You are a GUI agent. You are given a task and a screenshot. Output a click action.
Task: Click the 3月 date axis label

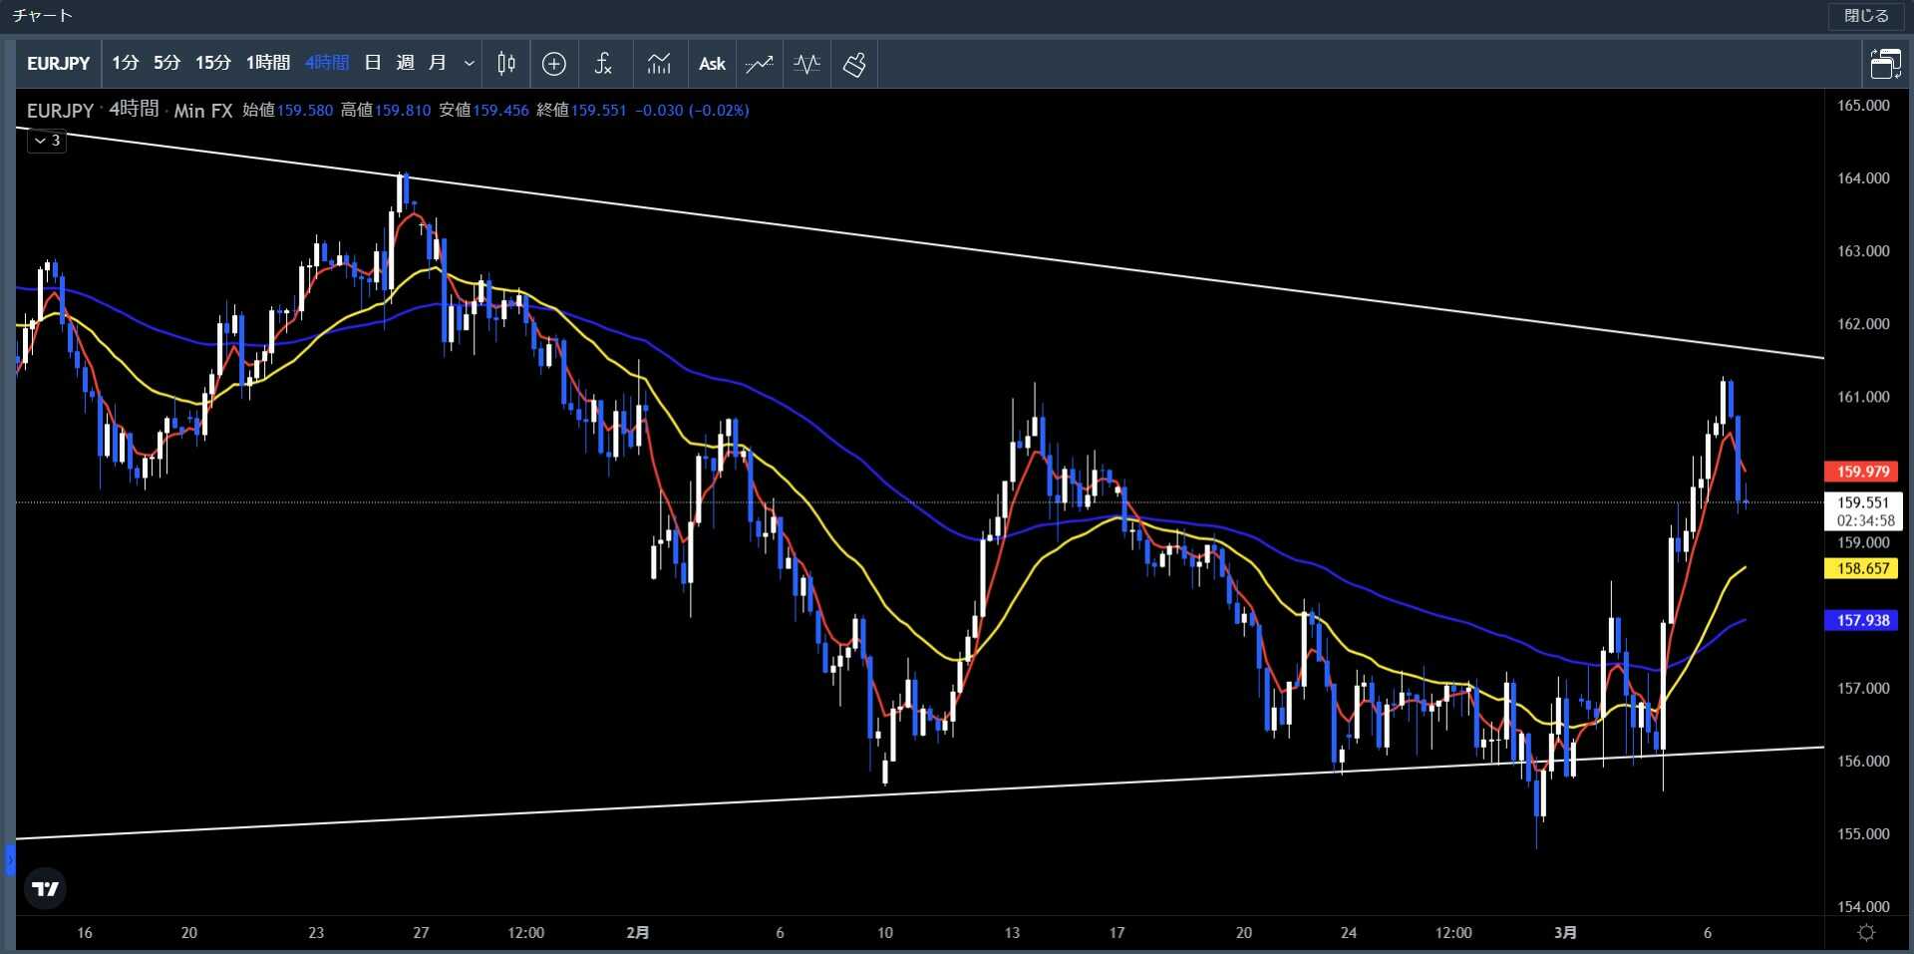coord(1565,932)
